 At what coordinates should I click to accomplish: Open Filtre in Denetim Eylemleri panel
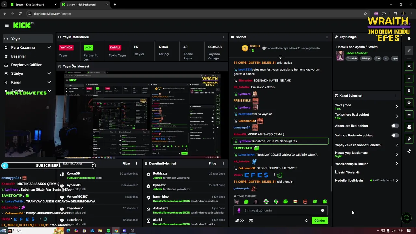tap(213, 164)
